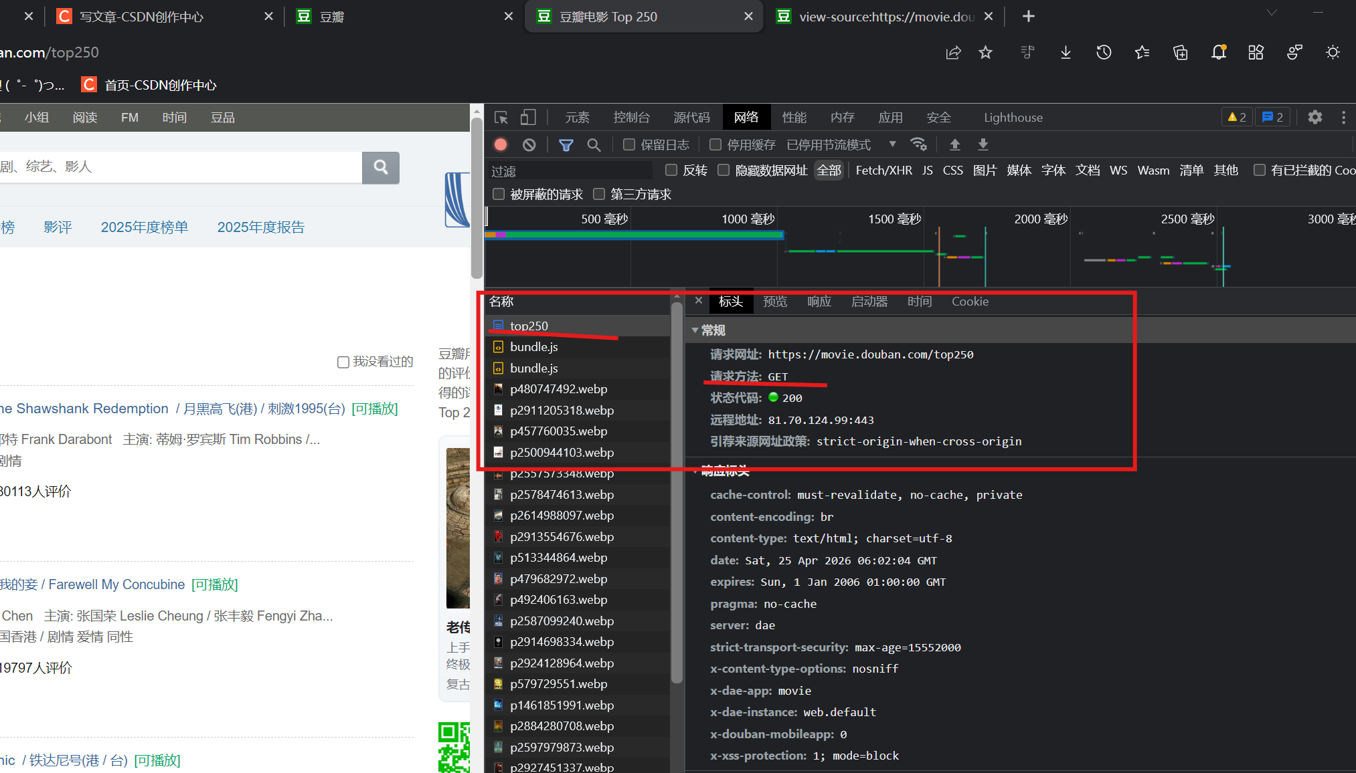Toggle device emulation toolbar icon
This screenshot has height=773, width=1356.
click(528, 118)
